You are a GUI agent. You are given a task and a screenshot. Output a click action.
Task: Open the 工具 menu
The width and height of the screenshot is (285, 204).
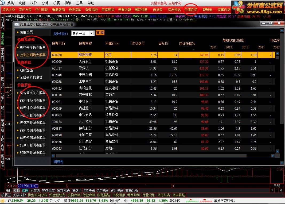[79, 3]
